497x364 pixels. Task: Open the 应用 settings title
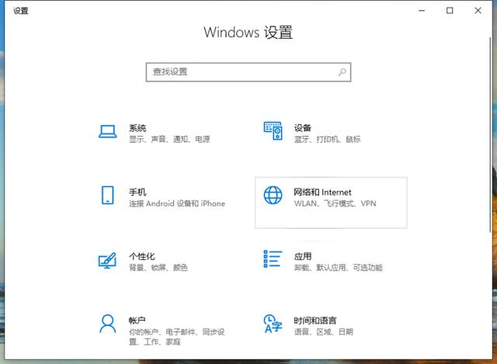point(302,256)
